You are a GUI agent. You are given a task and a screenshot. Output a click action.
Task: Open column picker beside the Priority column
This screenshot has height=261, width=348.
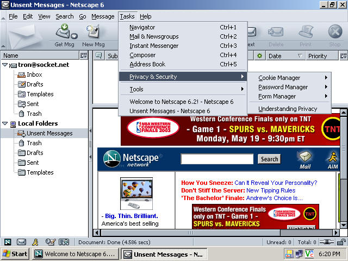pos(343,55)
